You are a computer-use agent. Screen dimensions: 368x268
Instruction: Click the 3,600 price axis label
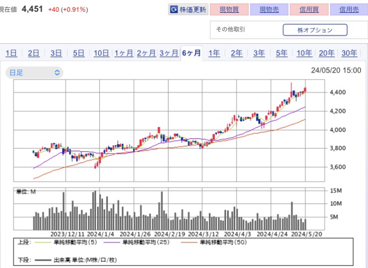coord(338,167)
